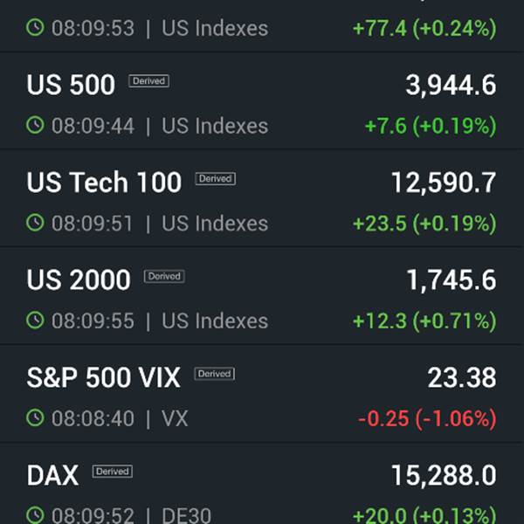Open the S&P 500 VIX entry

tap(262, 394)
